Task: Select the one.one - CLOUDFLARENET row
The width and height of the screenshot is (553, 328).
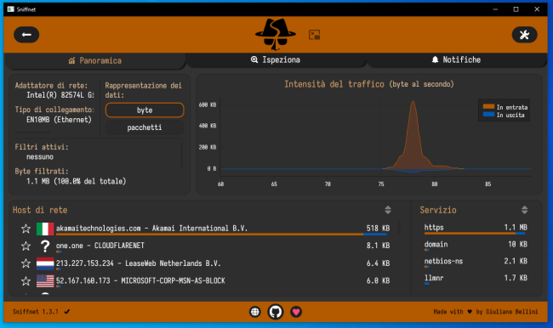Action: point(205,246)
